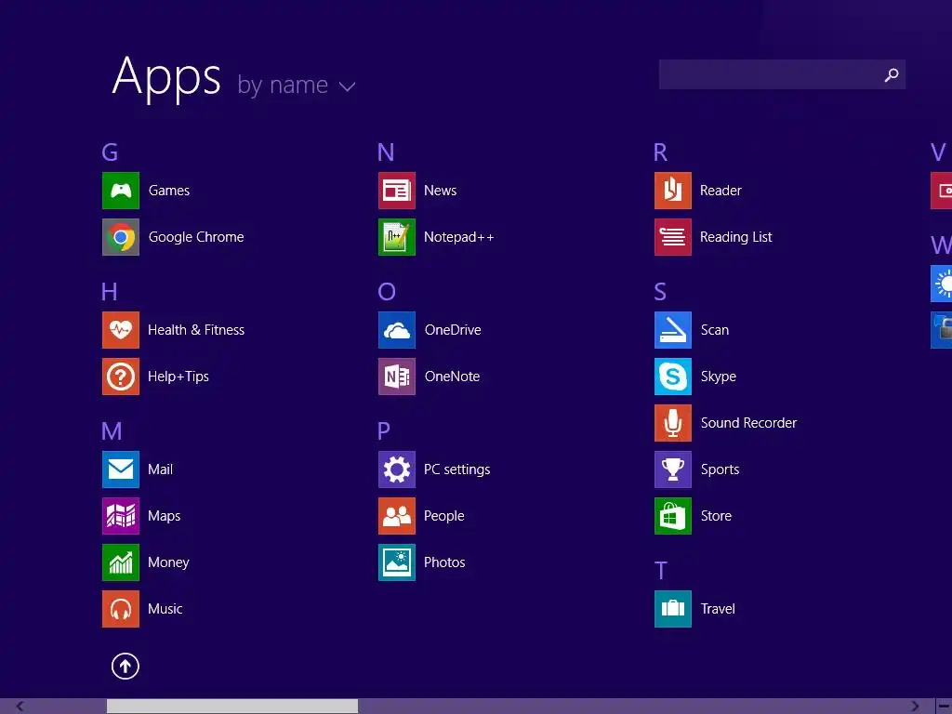Click the "PC settings" label
This screenshot has width=952, height=714.
(x=456, y=469)
